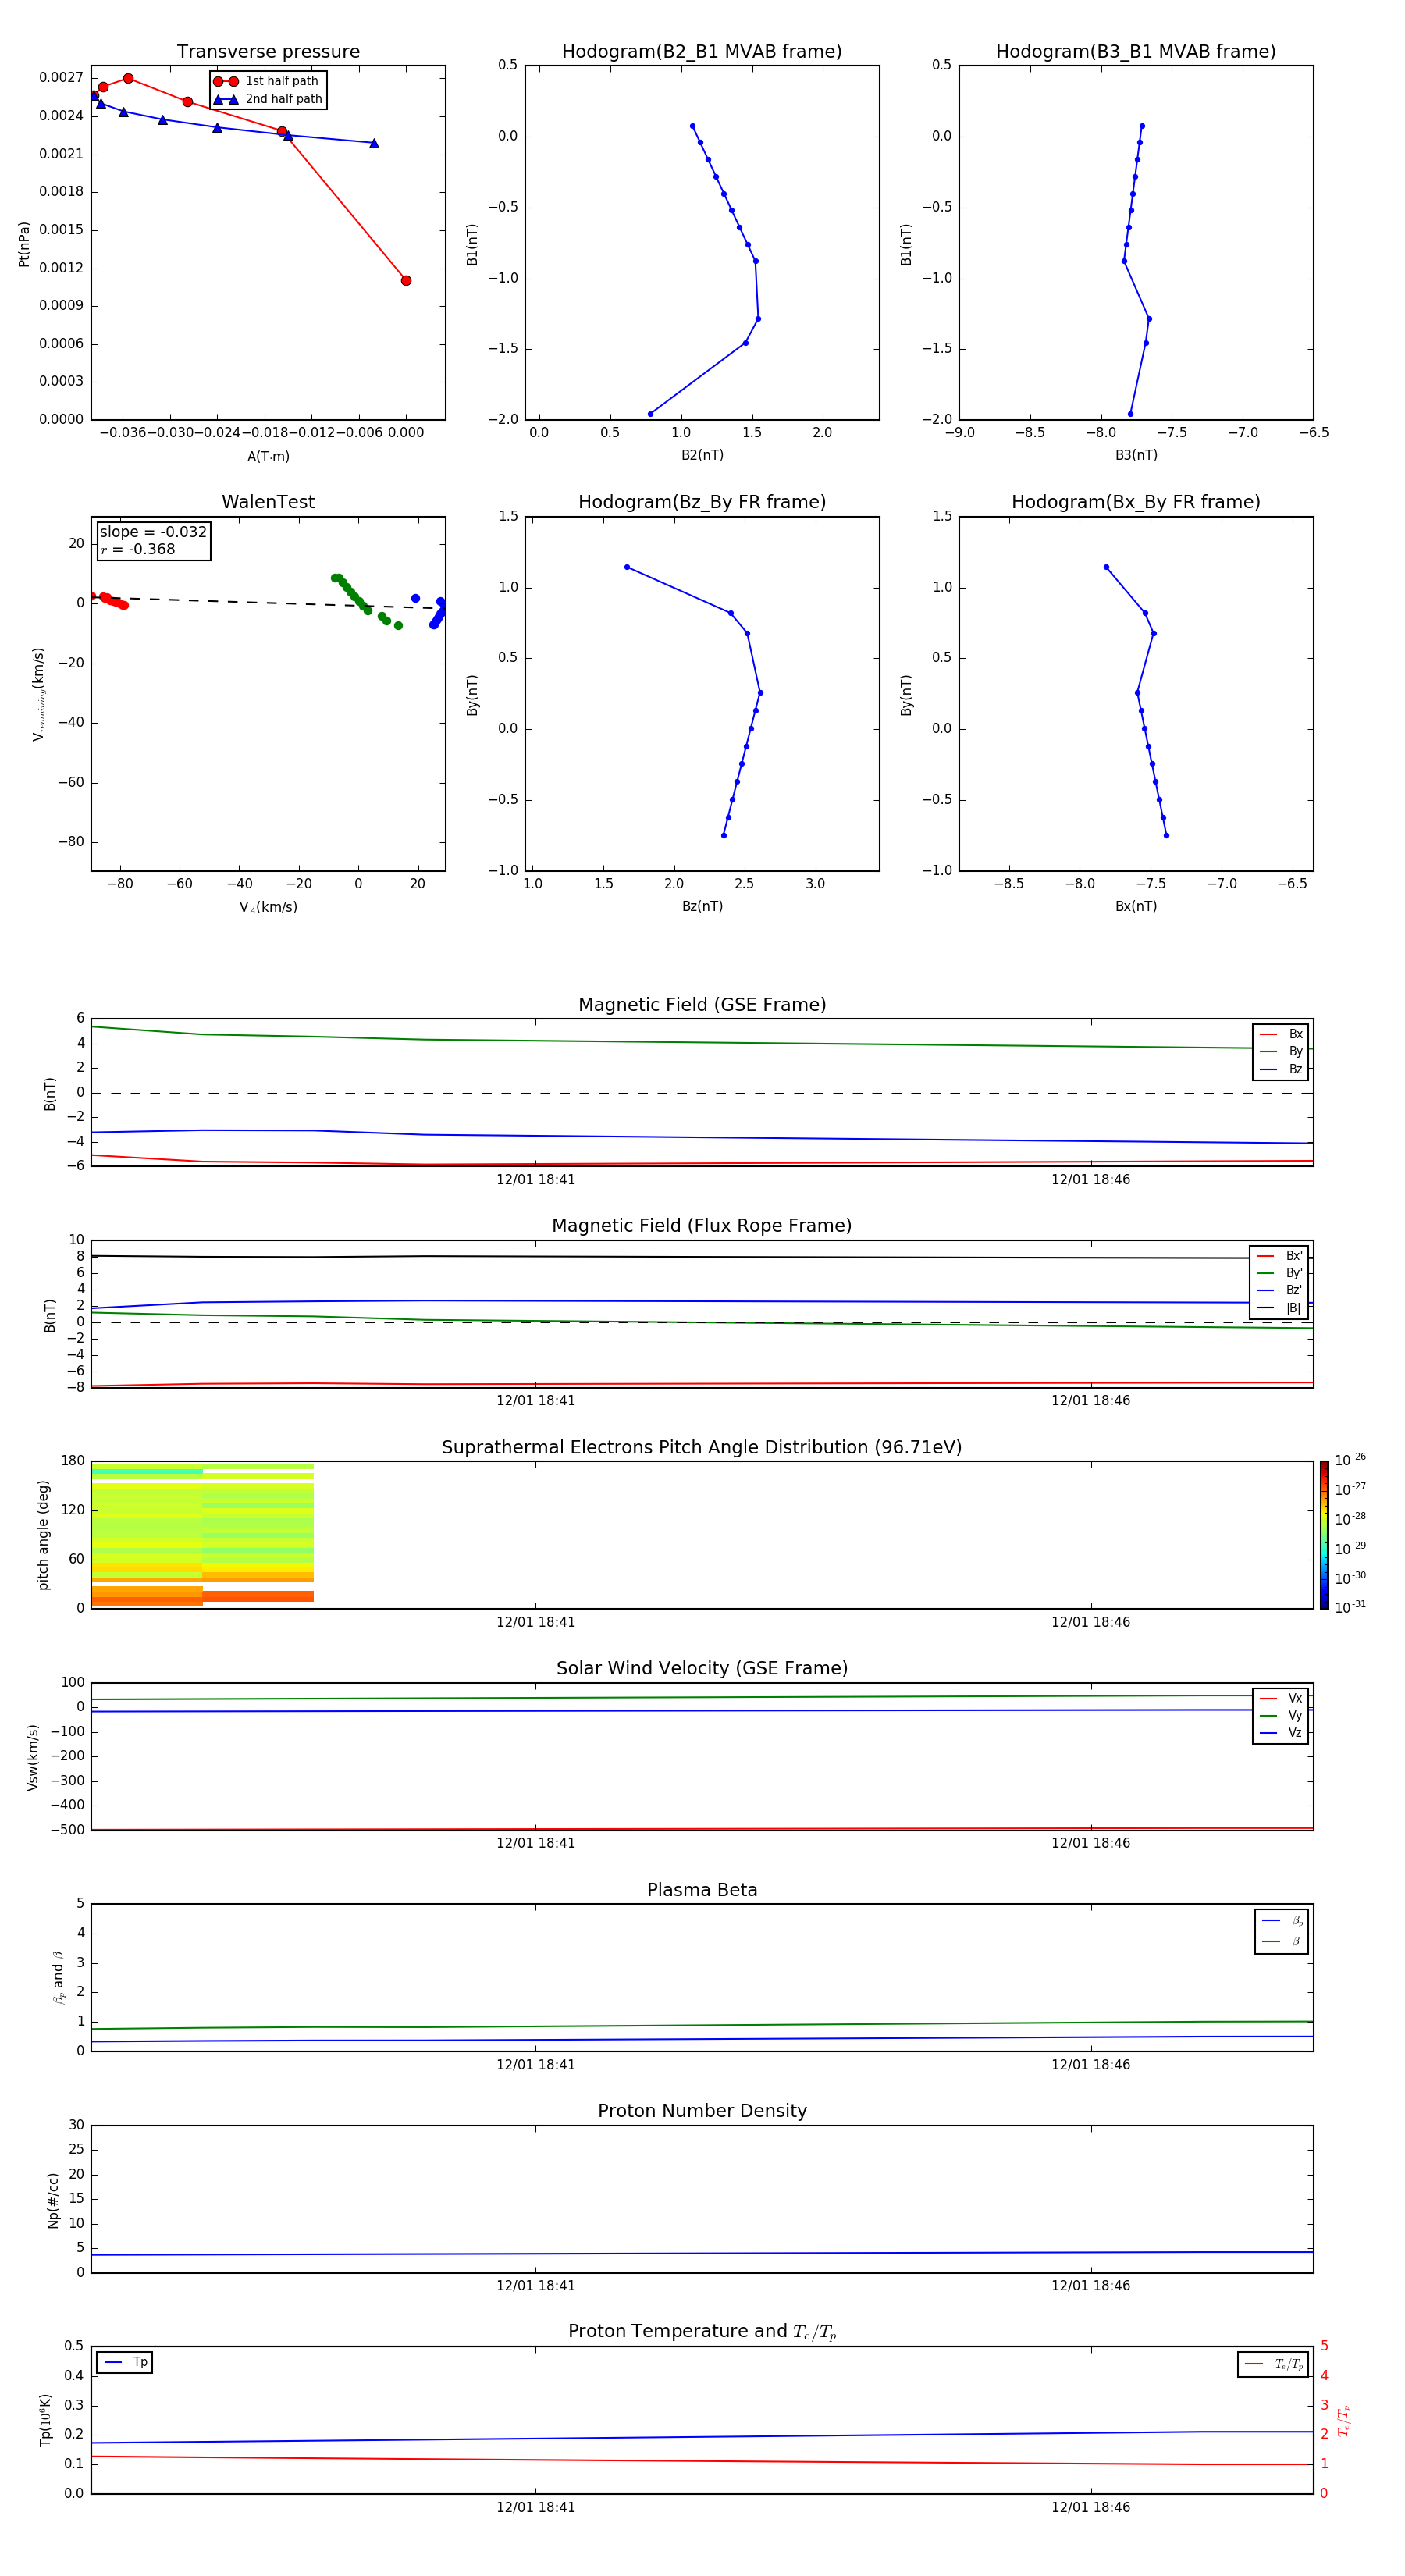Click the 'βp and β' y-axis label
This screenshot has width=1405, height=2576.
tap(58, 1977)
